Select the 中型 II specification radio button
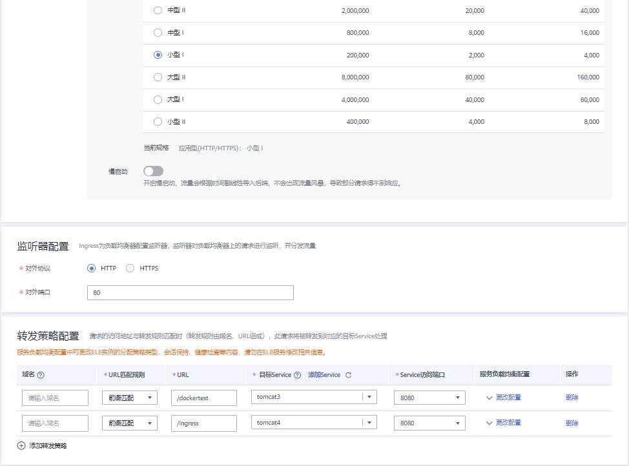 pyautogui.click(x=158, y=10)
